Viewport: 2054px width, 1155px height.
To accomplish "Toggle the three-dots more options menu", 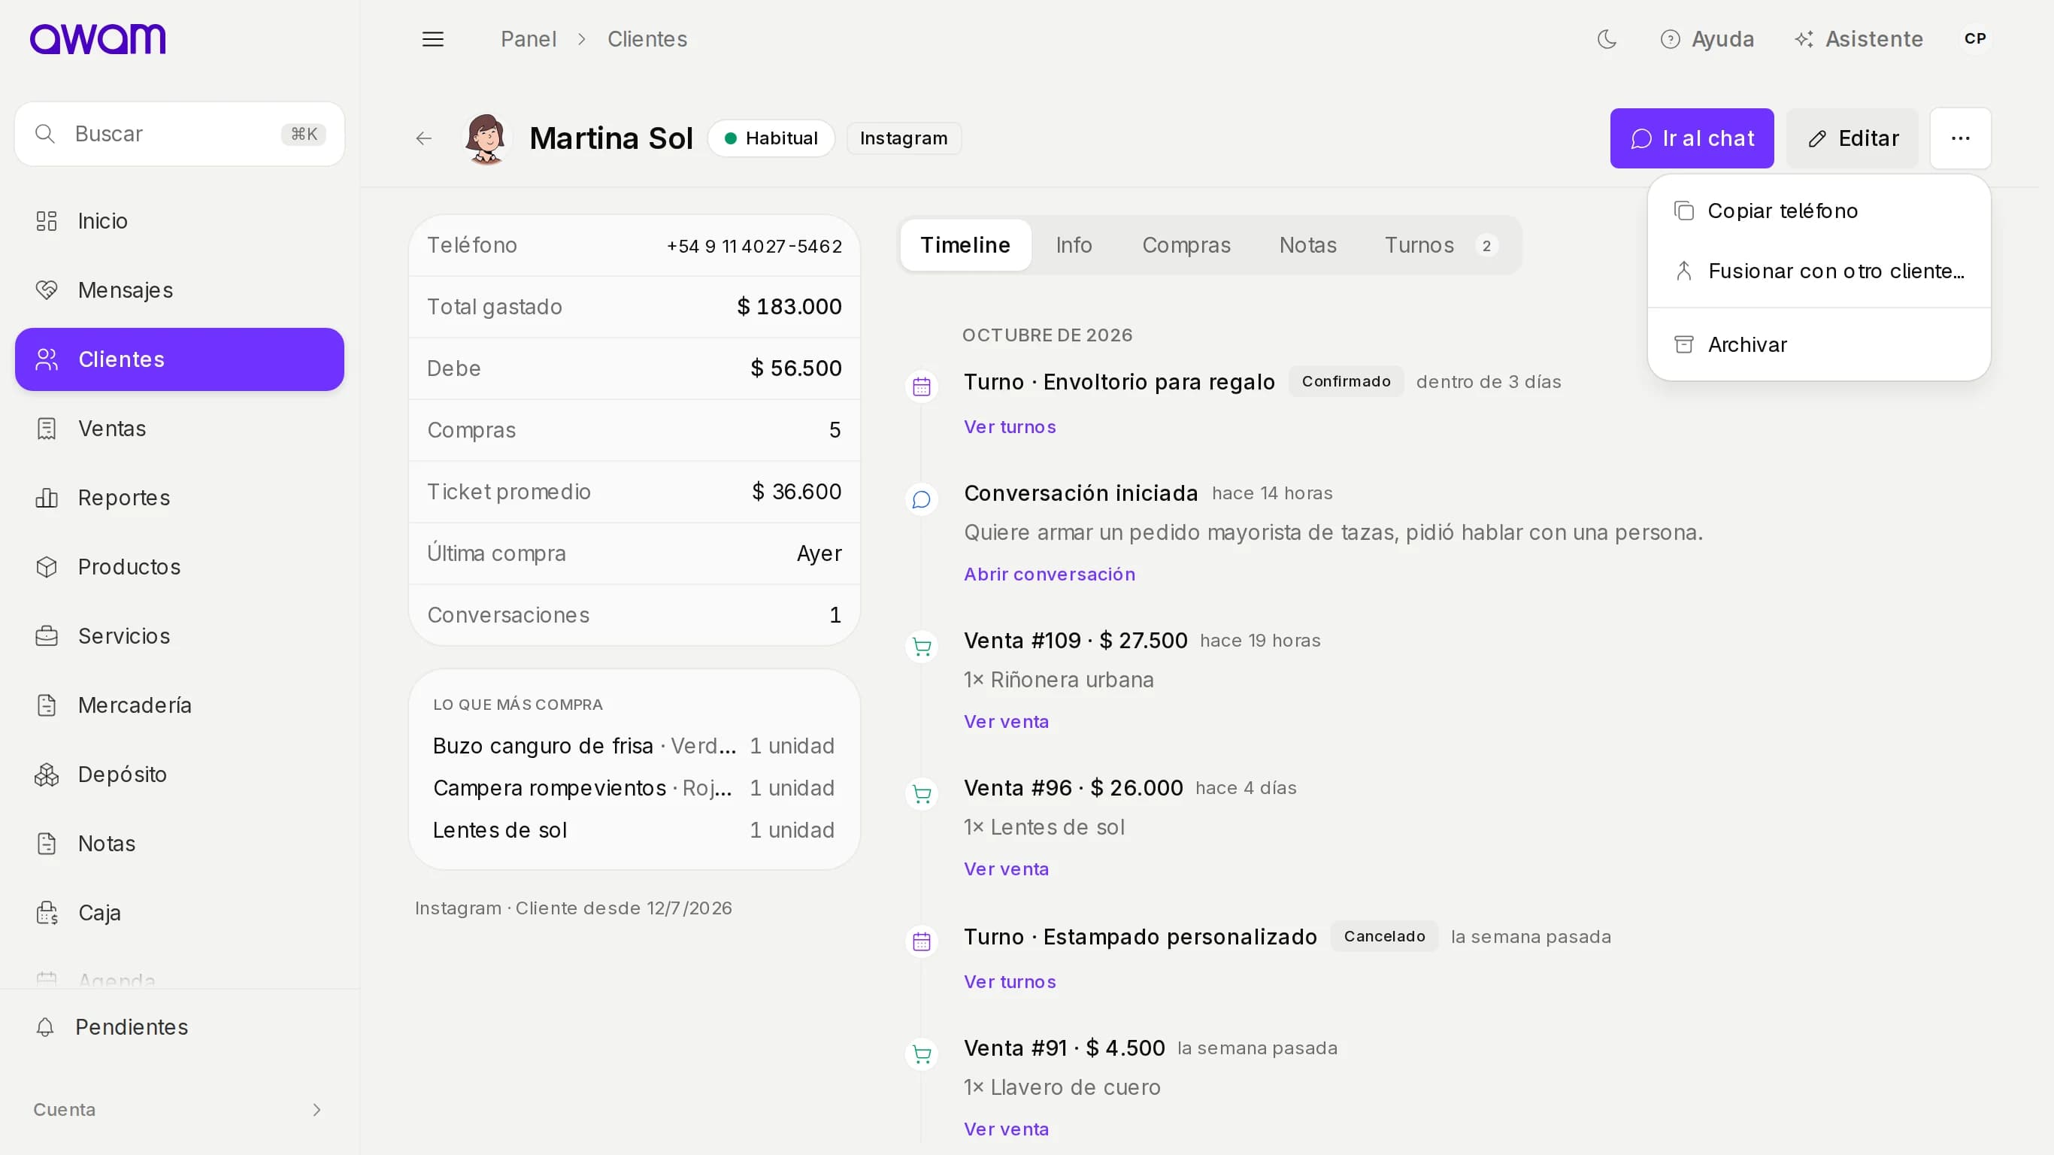I will (1960, 139).
